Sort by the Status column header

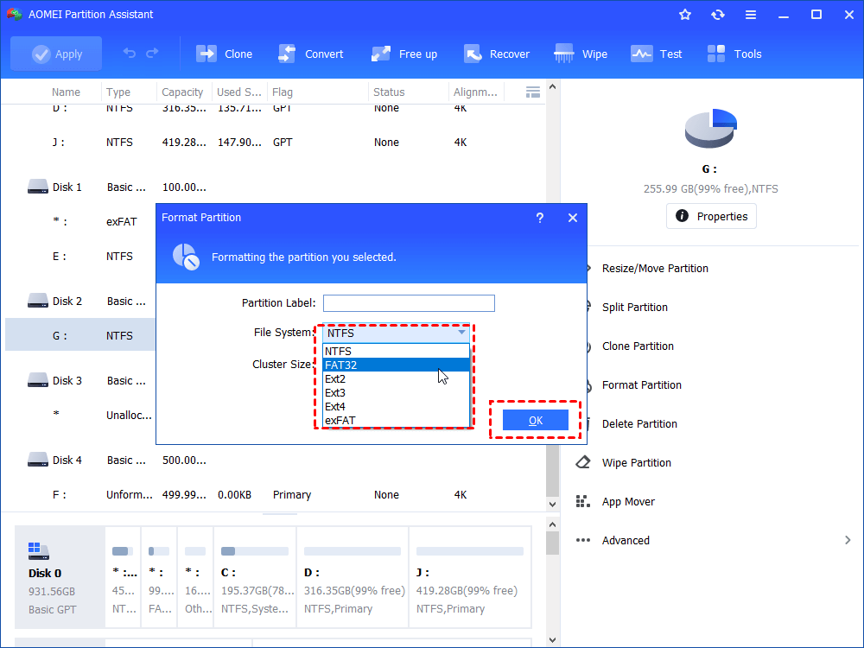click(x=389, y=92)
